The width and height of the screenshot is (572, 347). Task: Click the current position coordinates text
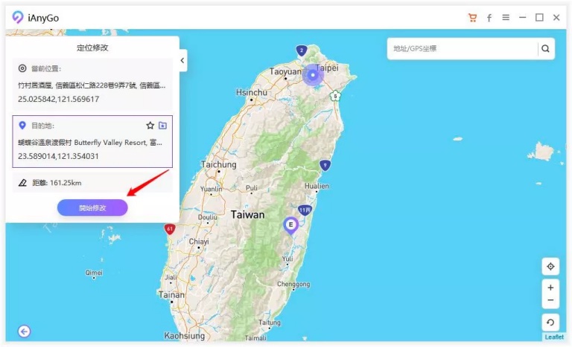pos(58,99)
